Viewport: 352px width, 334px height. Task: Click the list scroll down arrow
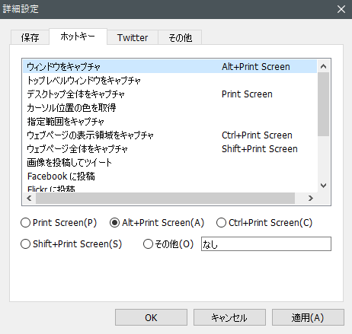click(x=323, y=186)
